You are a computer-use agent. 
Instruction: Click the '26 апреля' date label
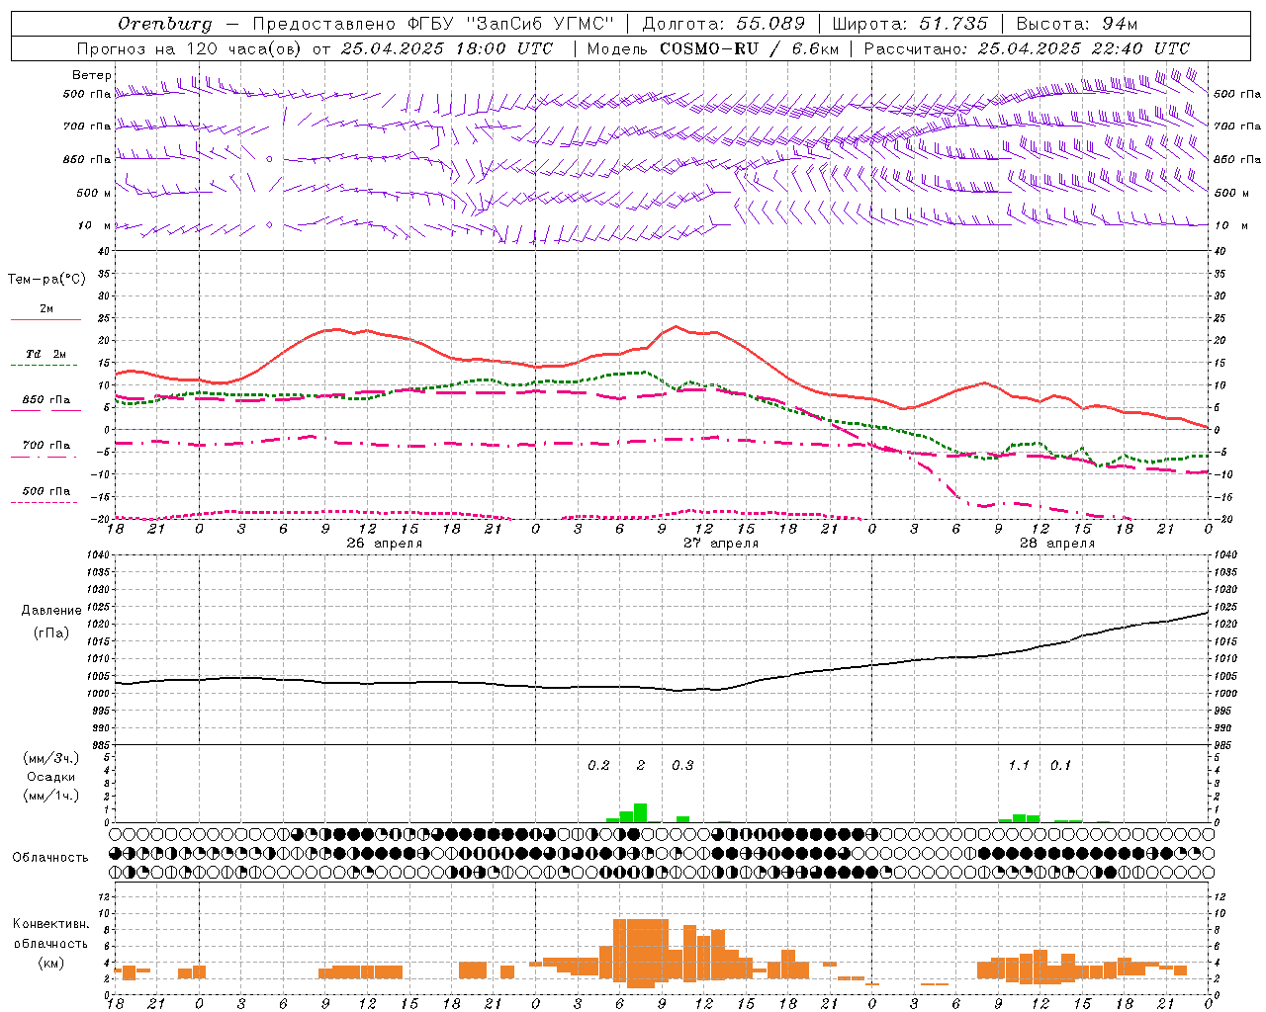click(x=385, y=544)
